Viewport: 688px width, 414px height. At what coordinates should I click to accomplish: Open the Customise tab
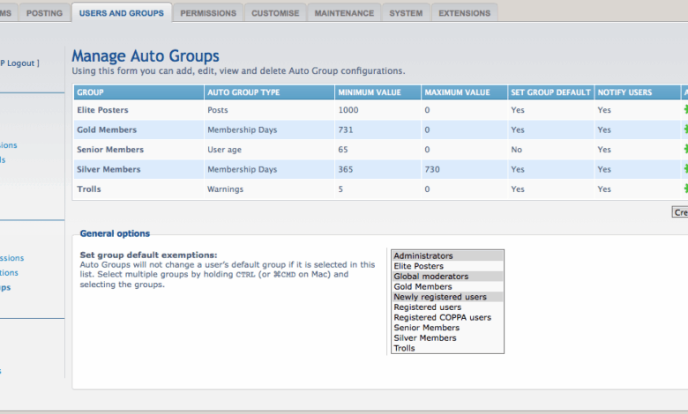[276, 13]
